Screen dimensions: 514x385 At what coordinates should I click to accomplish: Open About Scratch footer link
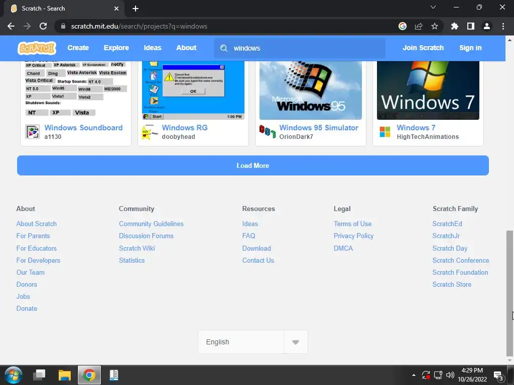tap(36, 224)
